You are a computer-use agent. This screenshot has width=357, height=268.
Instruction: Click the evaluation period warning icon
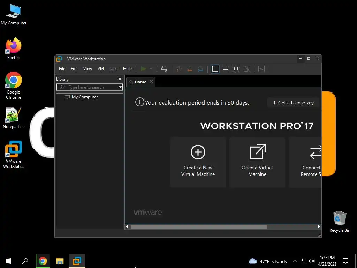139,102
